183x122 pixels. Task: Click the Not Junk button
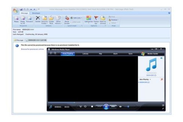(x=76, y=22)
